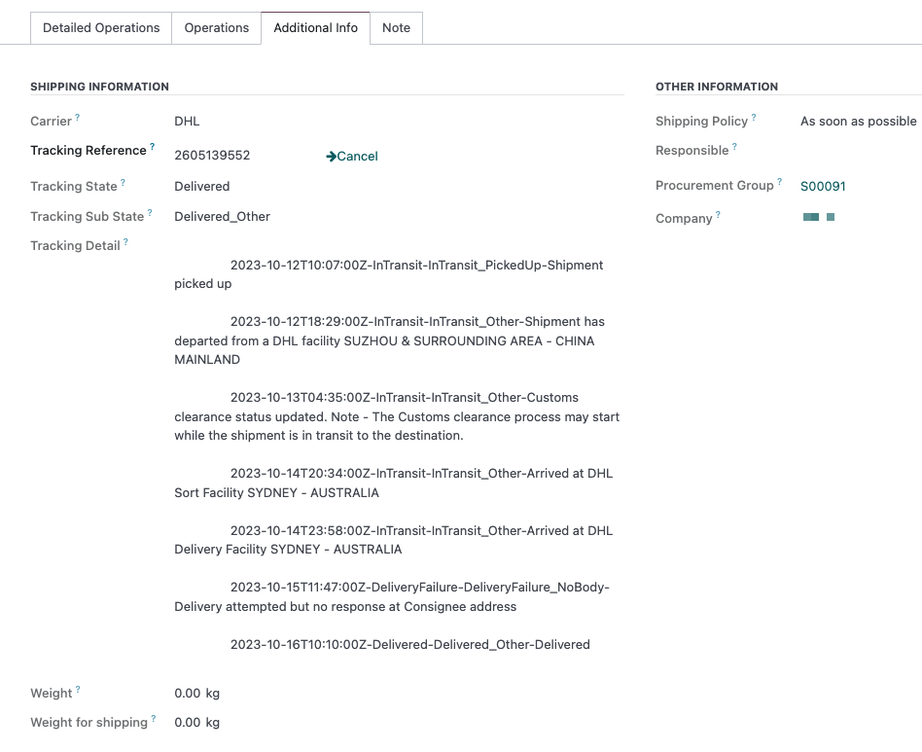The image size is (922, 752).
Task: Click the DHL carrier value
Action: click(x=187, y=122)
